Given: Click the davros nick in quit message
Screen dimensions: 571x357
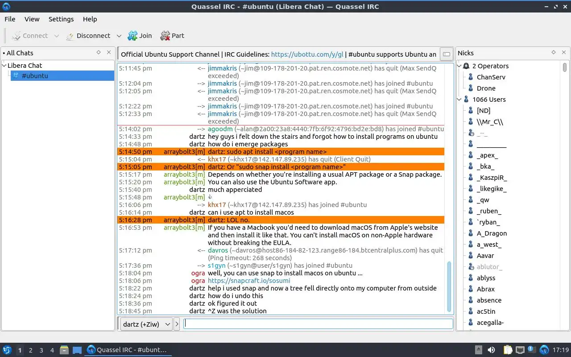Looking at the screenshot, I should pyautogui.click(x=218, y=250).
